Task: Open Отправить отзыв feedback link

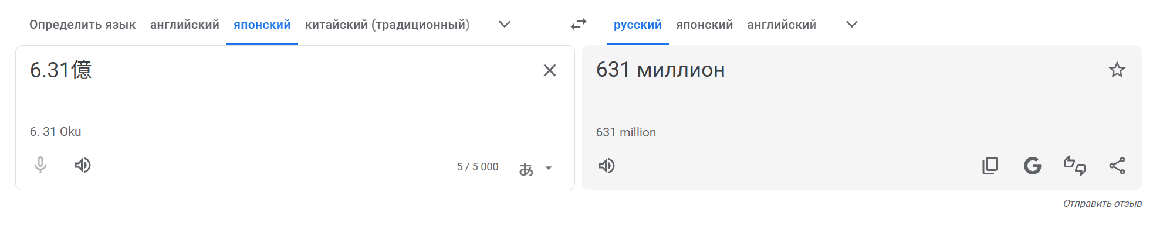Action: click(x=1103, y=203)
